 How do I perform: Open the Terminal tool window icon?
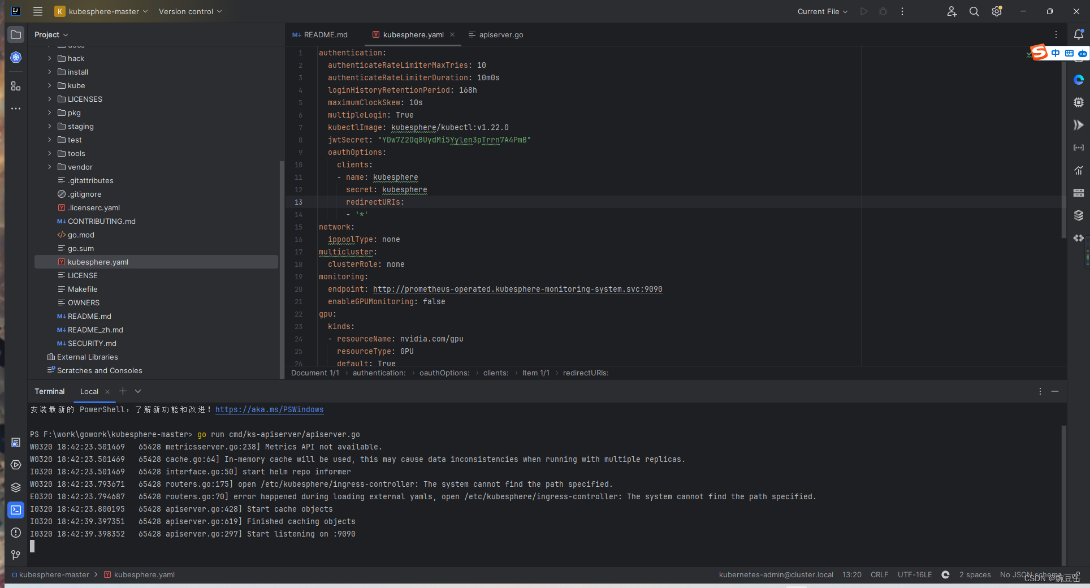[x=16, y=510]
